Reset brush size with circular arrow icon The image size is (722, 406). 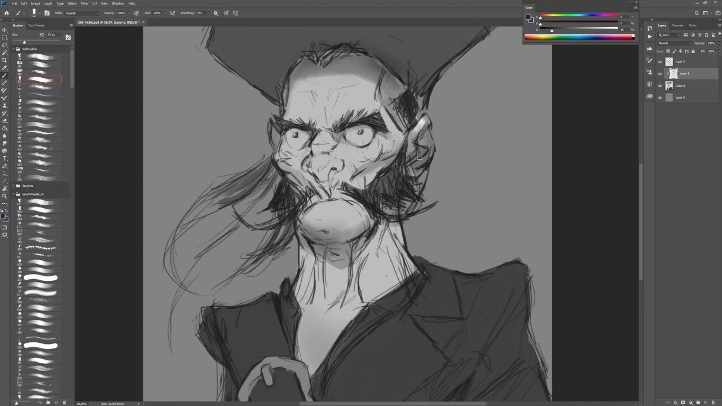pos(42,34)
